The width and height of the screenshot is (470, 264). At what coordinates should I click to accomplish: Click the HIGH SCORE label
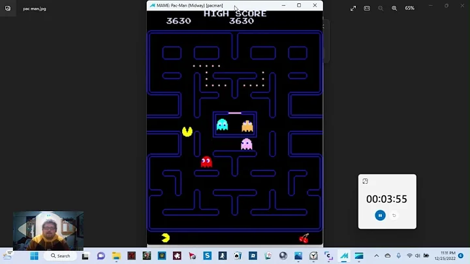point(235,14)
